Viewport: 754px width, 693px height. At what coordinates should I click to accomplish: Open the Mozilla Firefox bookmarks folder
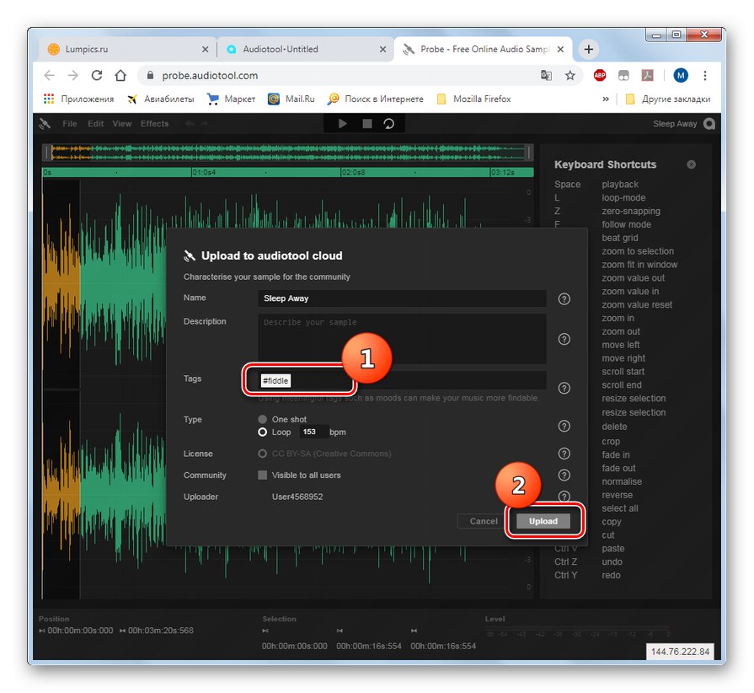click(473, 99)
